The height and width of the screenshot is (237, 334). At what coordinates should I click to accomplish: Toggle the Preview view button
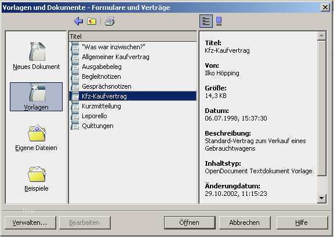point(219,21)
